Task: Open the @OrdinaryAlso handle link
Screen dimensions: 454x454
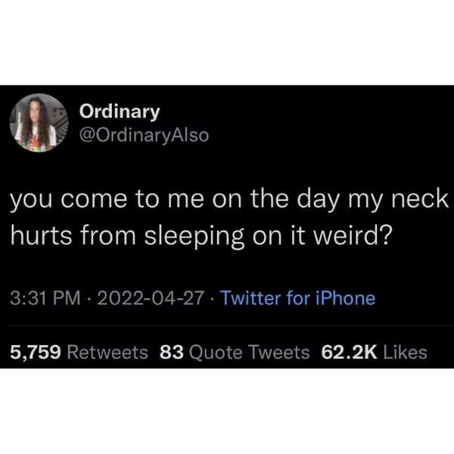Action: pos(145,135)
